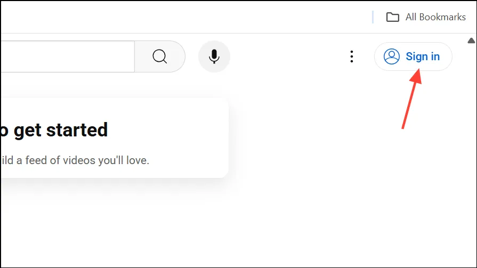Open the All Bookmarks folder icon

tap(393, 17)
